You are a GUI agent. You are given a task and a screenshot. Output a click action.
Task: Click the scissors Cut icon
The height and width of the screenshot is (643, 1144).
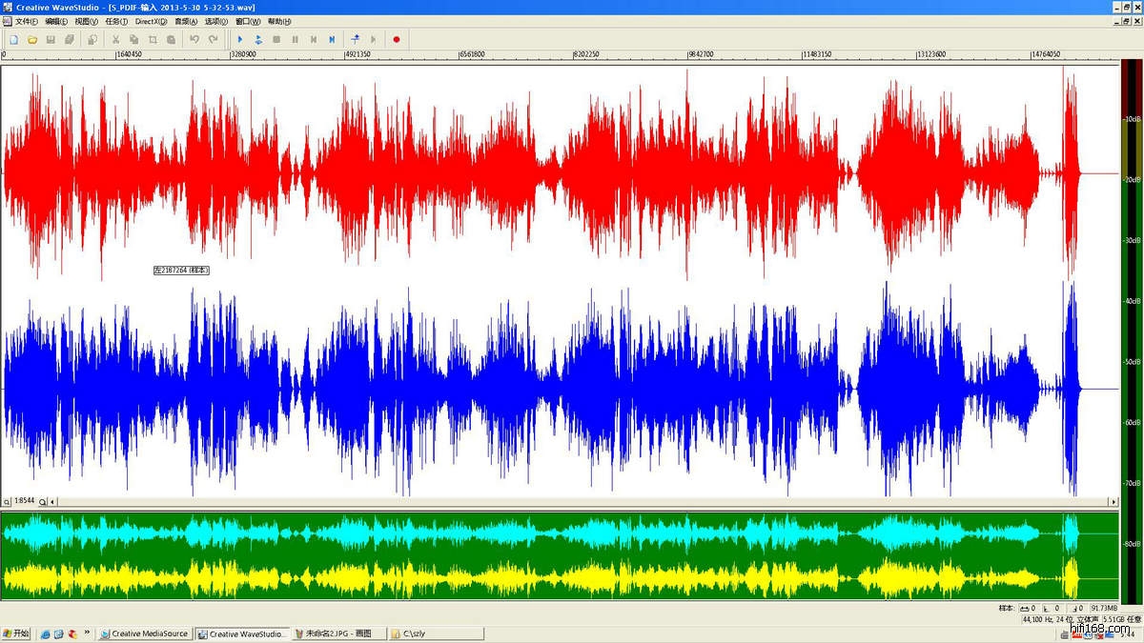point(115,40)
